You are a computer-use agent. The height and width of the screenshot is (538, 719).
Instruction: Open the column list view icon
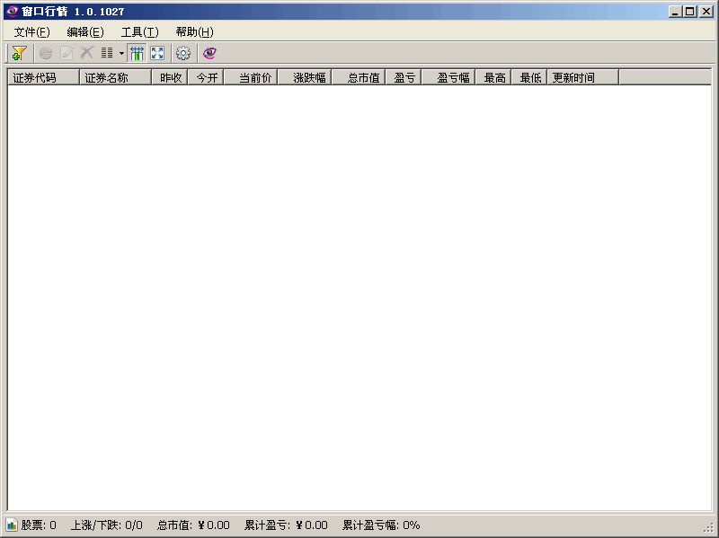105,53
